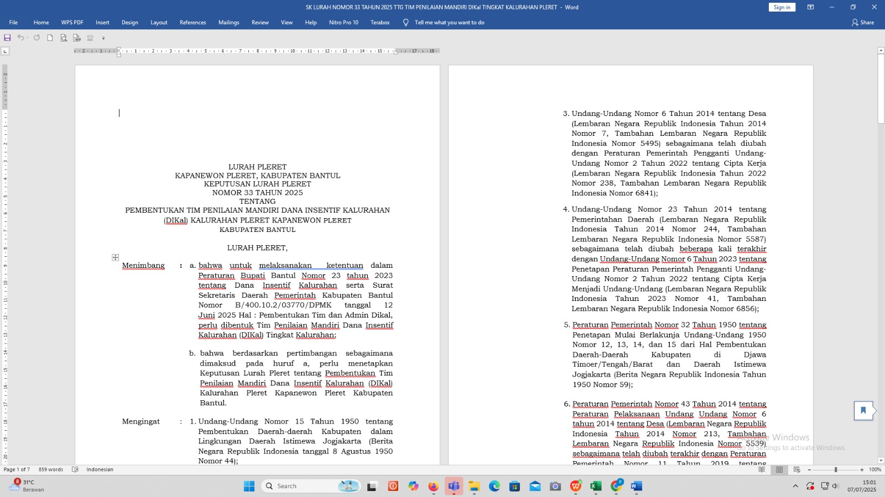
Task: Open File Explorer on taskbar
Action: coord(474,486)
